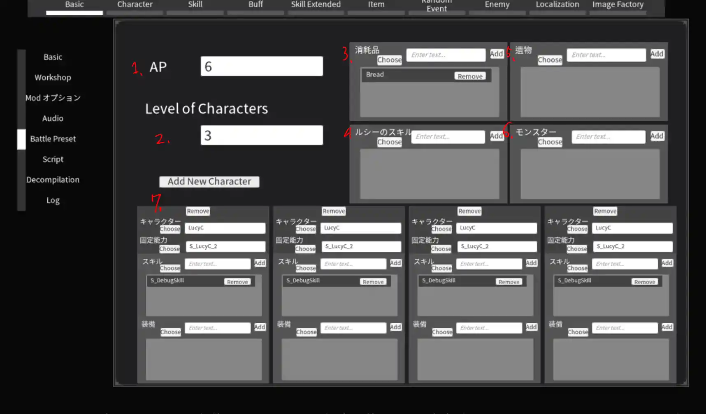Viewport: 706px width, 414px height.
Task: Open the Skill tab
Action: (195, 5)
